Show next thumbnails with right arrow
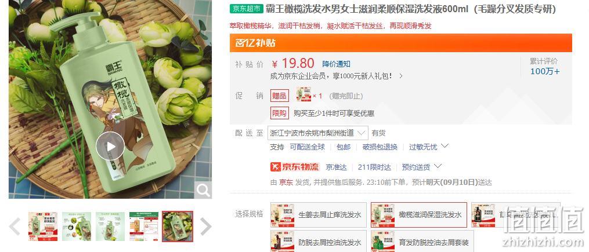 pos(205,227)
